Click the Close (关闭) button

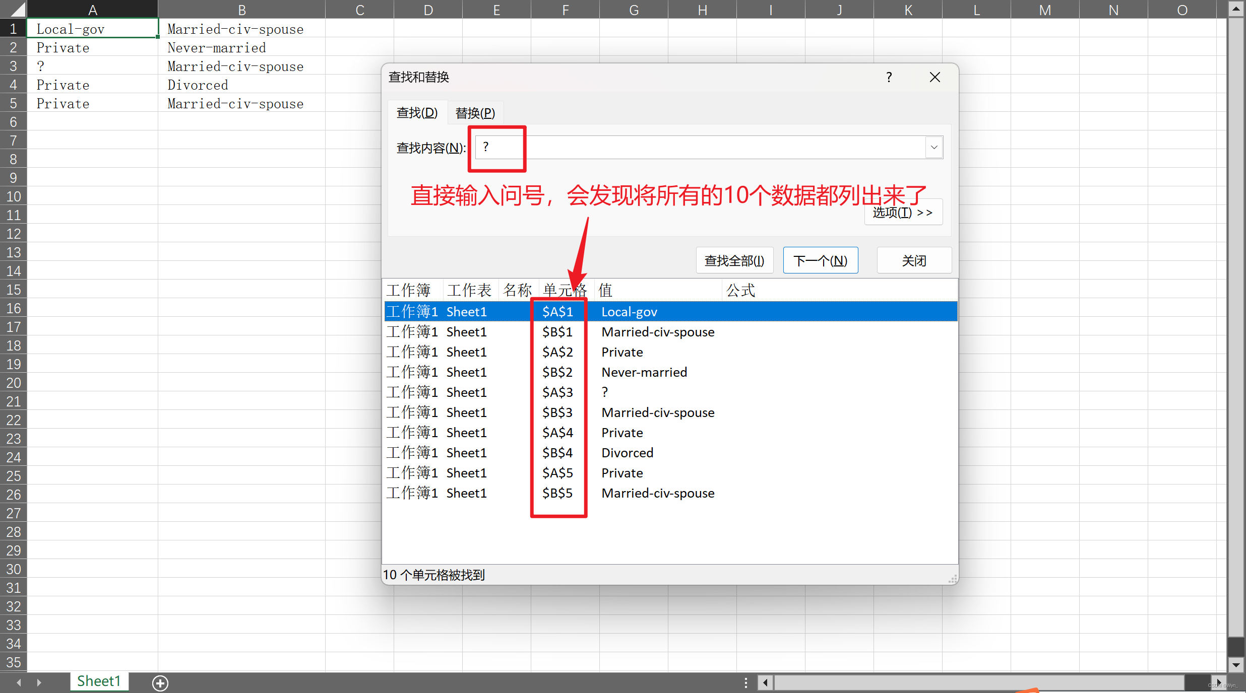click(x=914, y=260)
